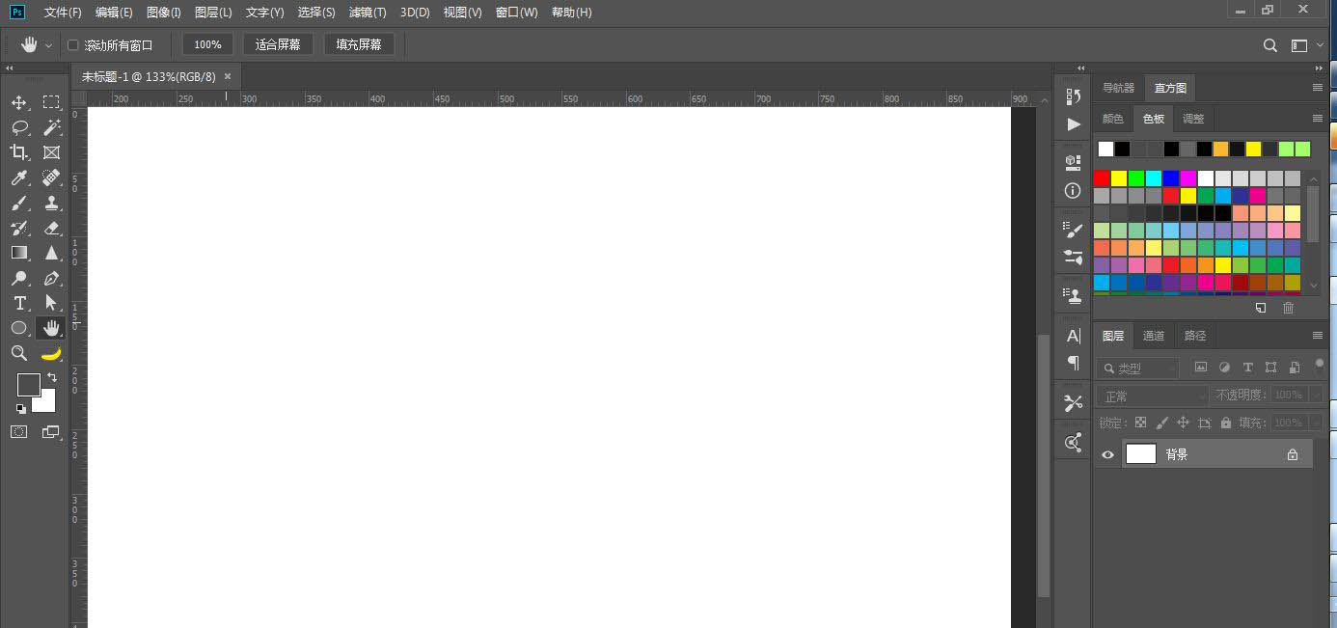Screen dimensions: 1337x628
Task: Turn layer filtering on or off
Action: pyautogui.click(x=1320, y=366)
